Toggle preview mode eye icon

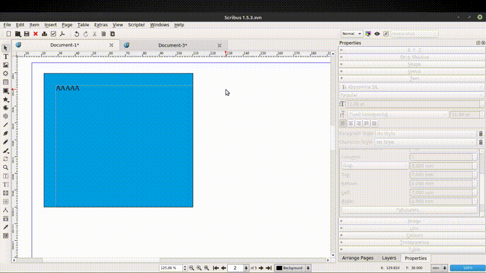[377, 34]
